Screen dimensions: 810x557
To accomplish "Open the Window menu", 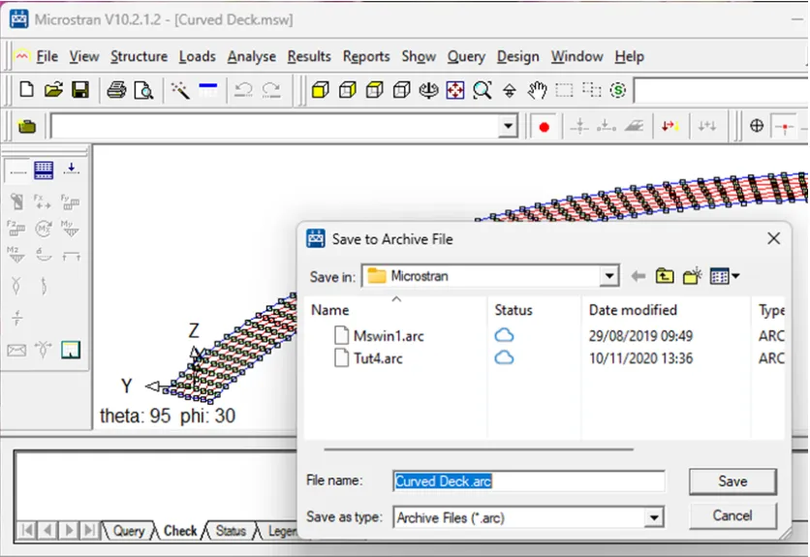I will tap(576, 56).
